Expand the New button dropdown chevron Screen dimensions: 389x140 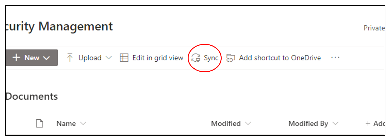46,58
